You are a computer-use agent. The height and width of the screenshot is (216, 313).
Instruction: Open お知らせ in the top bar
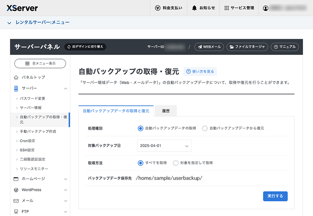(203, 8)
